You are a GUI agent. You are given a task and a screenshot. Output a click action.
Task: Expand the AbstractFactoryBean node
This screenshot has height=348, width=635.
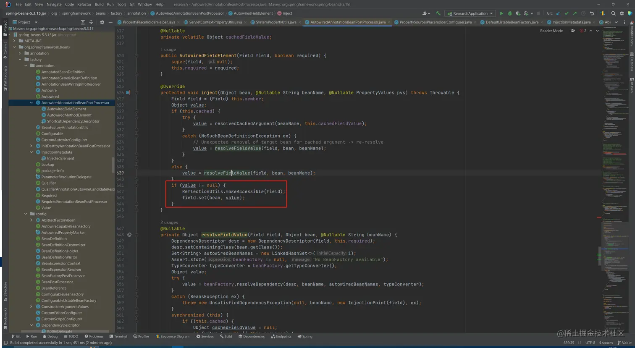pos(31,220)
